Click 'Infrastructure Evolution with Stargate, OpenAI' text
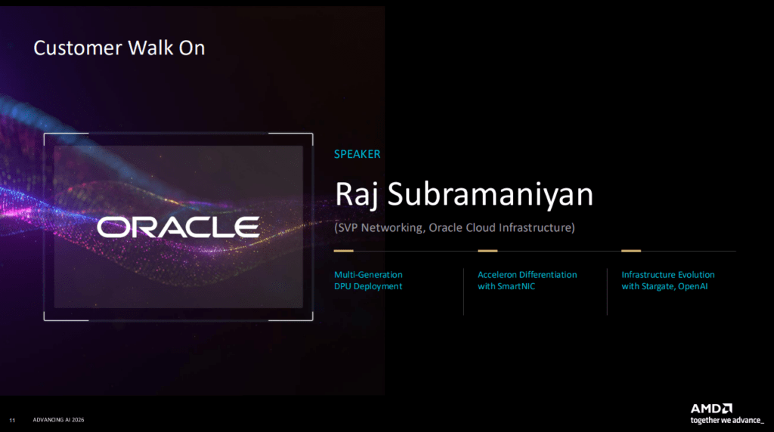Screen dimensions: 774x432 click(668, 280)
